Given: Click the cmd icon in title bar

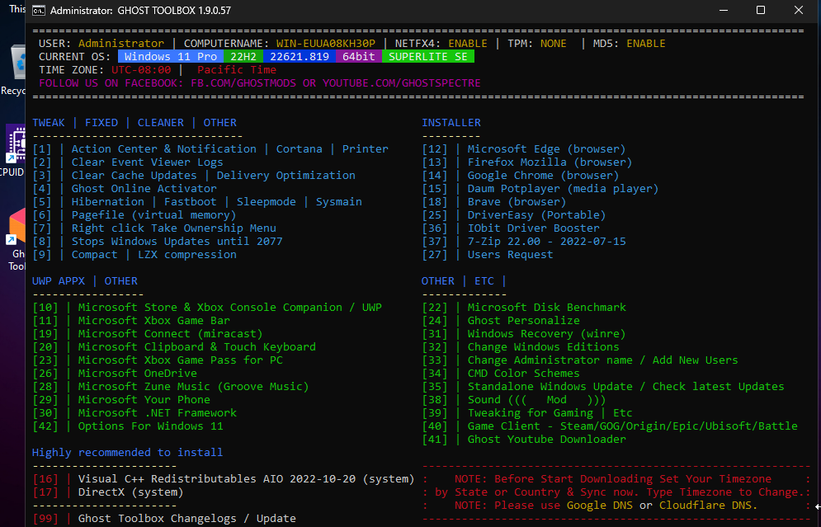Looking at the screenshot, I should pyautogui.click(x=38, y=11).
